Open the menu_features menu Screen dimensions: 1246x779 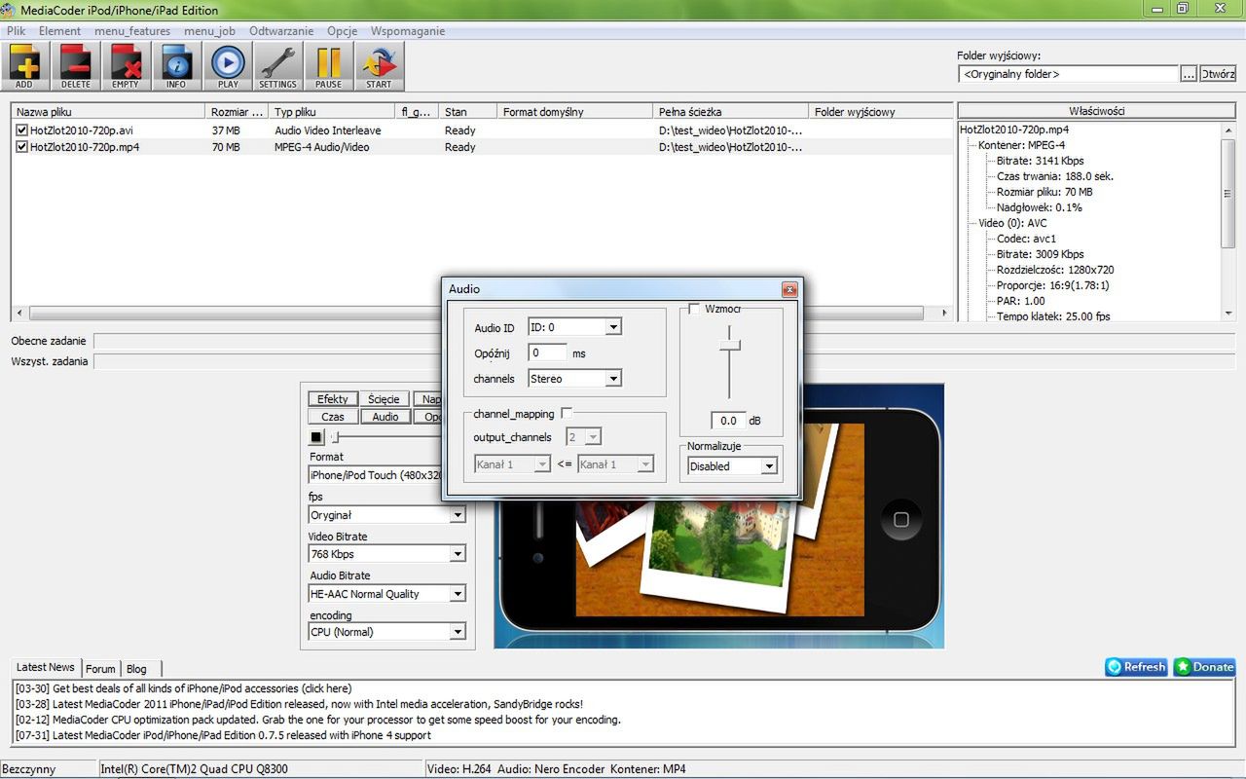click(132, 31)
